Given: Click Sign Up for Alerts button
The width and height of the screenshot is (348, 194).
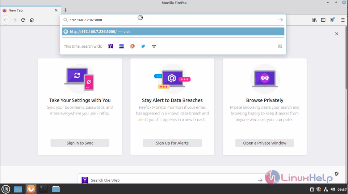Looking at the screenshot, I should click(x=172, y=143).
